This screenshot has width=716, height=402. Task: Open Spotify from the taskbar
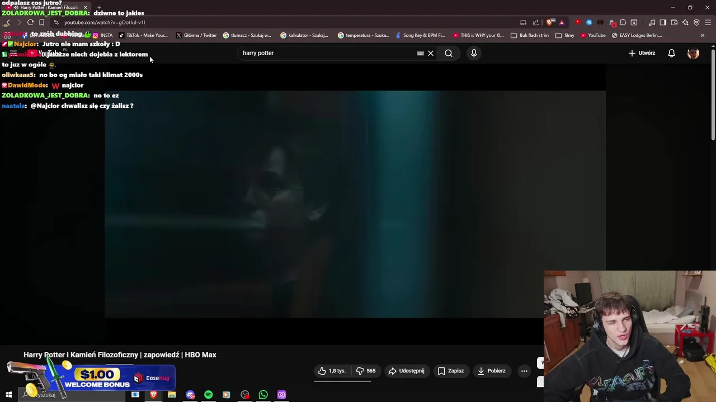pos(208,395)
